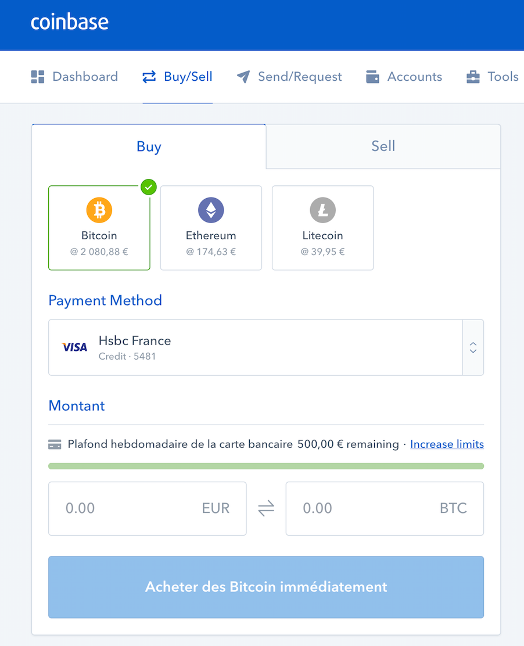524x646 pixels.
Task: Open the Buy tab
Action: pos(149,146)
